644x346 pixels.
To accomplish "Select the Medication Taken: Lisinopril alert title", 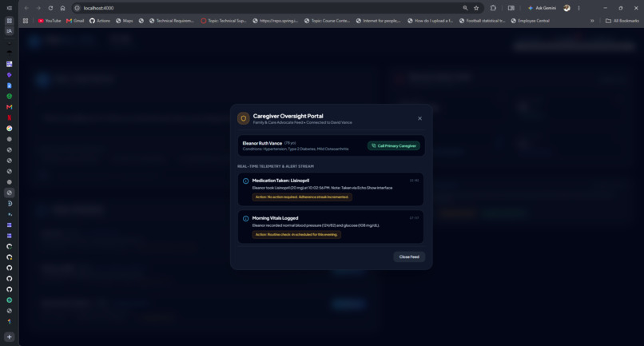I will coord(280,181).
